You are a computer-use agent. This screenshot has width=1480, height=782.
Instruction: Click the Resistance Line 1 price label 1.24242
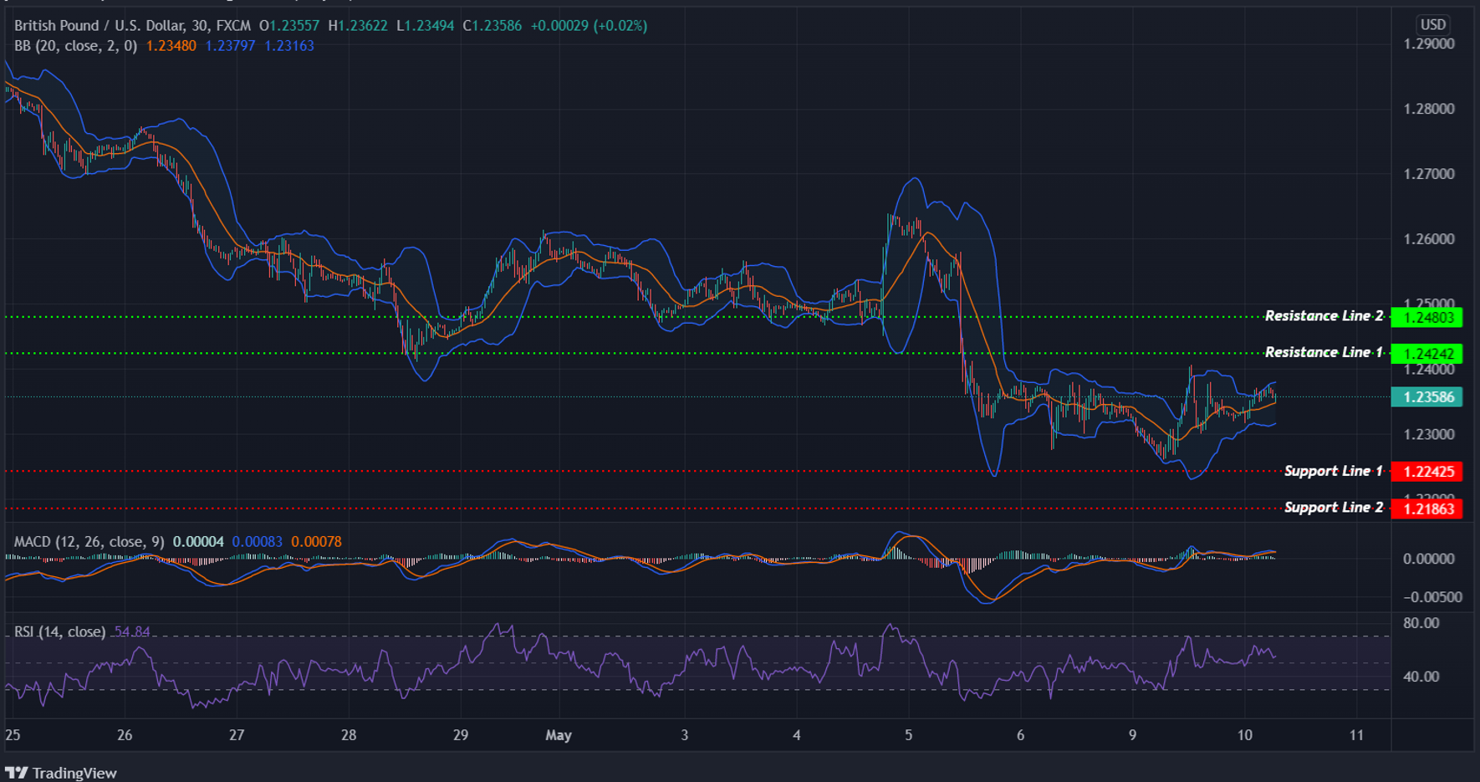coord(1426,353)
